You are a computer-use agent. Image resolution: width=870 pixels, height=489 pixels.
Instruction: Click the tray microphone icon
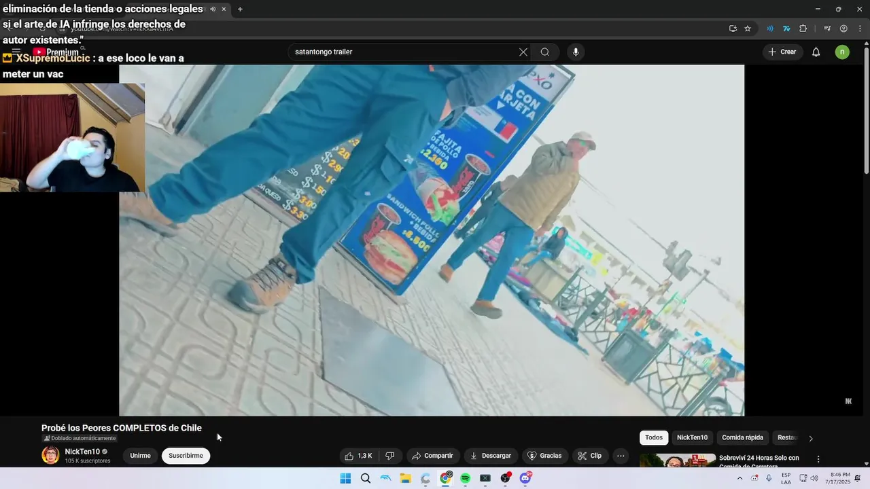pyautogui.click(x=769, y=478)
